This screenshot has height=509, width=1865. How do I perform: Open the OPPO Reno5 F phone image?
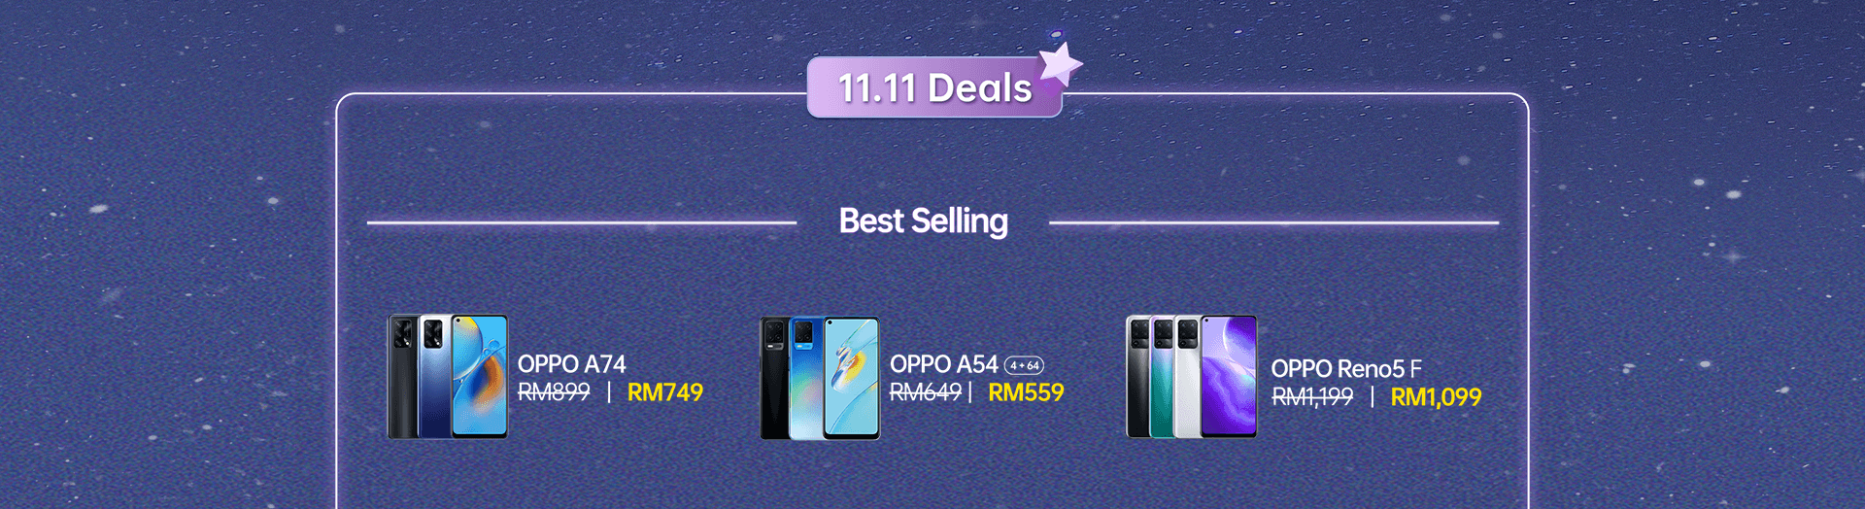1192,376
